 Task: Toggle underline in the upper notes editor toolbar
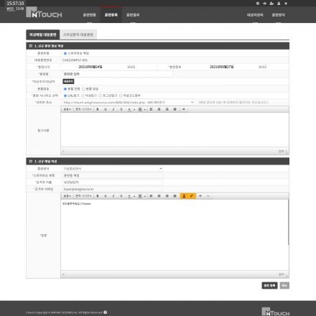coord(106,109)
